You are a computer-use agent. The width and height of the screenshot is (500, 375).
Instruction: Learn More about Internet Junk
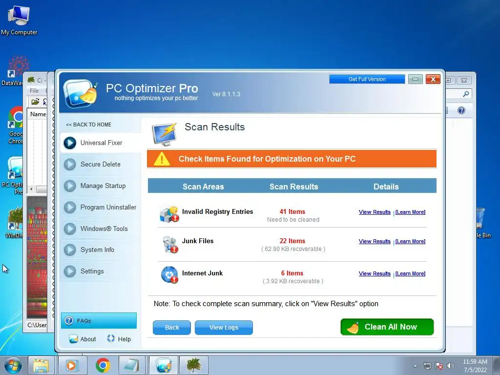pyautogui.click(x=410, y=273)
